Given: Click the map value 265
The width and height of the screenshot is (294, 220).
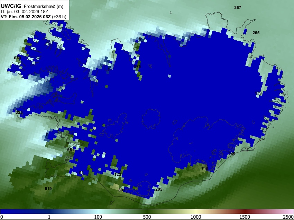Looking at the screenshot, I should 256,33.
